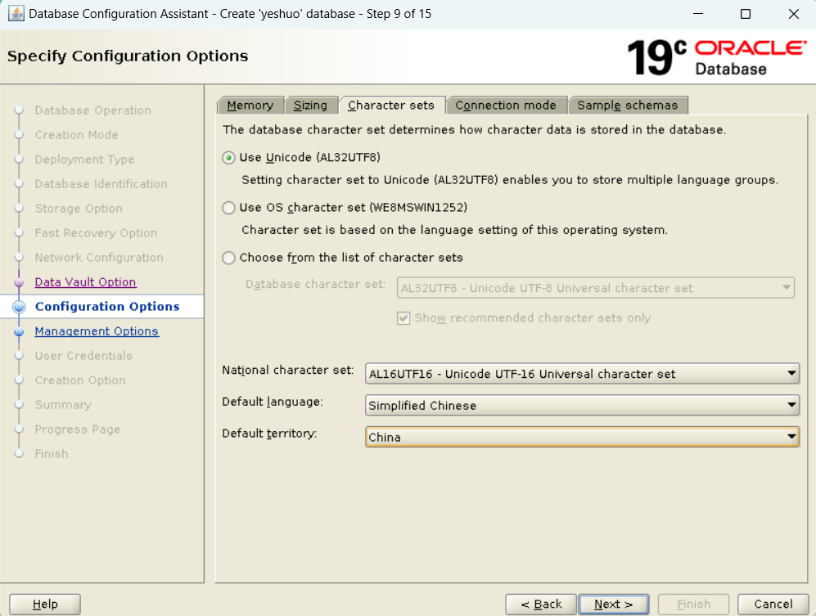
Task: Switch to the Connection mode tab
Action: coord(506,105)
